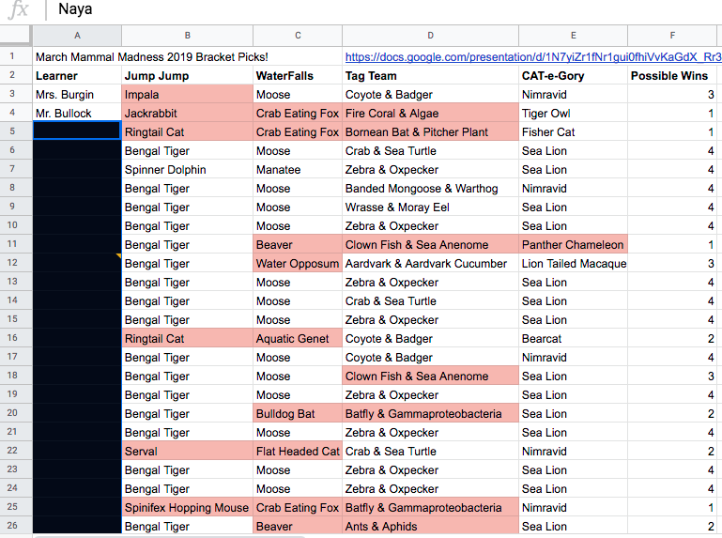This screenshot has height=538, width=722.
Task: Select Aardvark & Aardvark Cucumber cell
Action: tap(431, 264)
